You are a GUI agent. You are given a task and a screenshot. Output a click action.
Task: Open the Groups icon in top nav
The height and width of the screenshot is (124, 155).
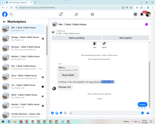click(92, 14)
